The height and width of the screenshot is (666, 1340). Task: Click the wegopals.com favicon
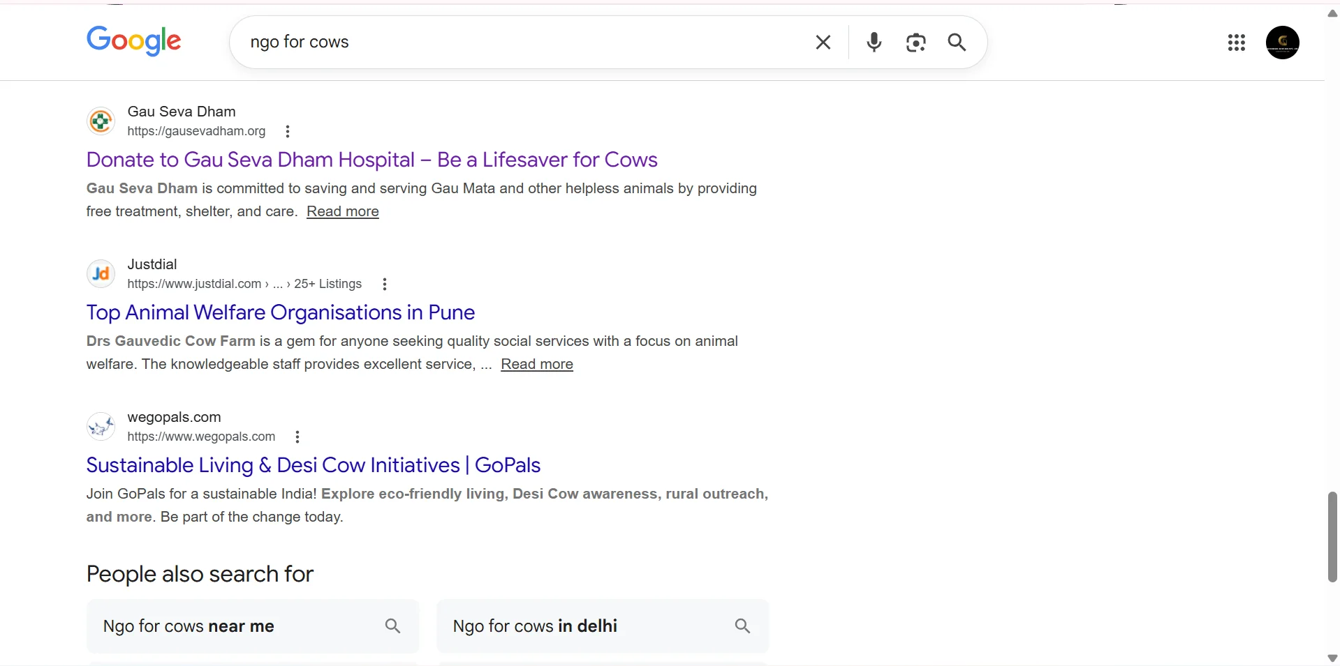[x=101, y=427]
